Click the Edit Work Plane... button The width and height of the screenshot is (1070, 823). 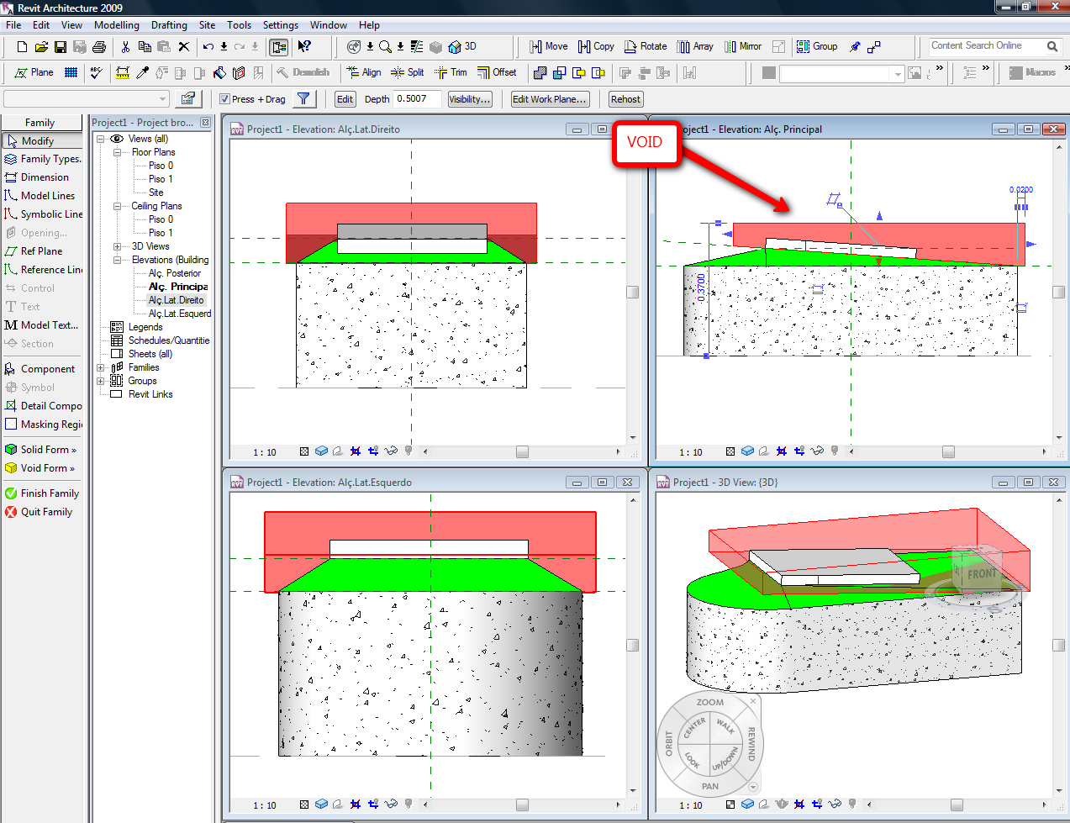coord(550,99)
